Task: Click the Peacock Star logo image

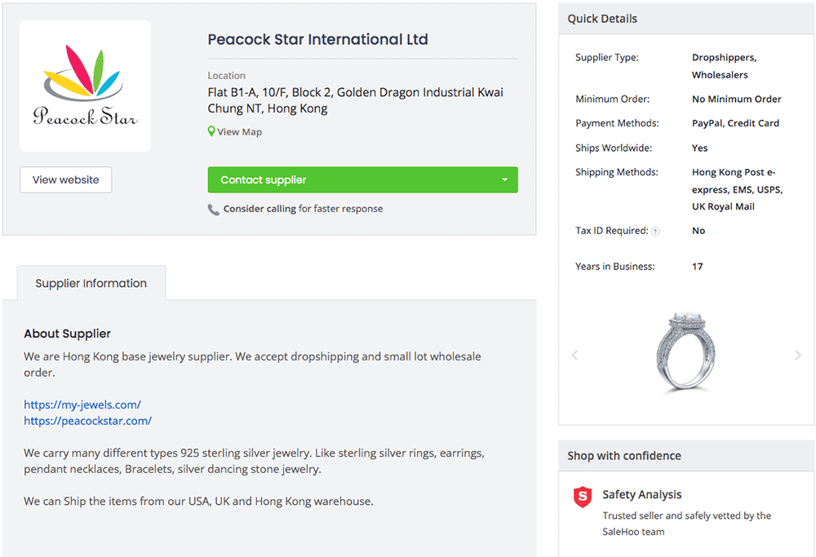Action: click(85, 86)
